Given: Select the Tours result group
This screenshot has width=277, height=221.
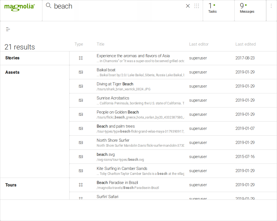Looking at the screenshot, I should [x=11, y=185].
